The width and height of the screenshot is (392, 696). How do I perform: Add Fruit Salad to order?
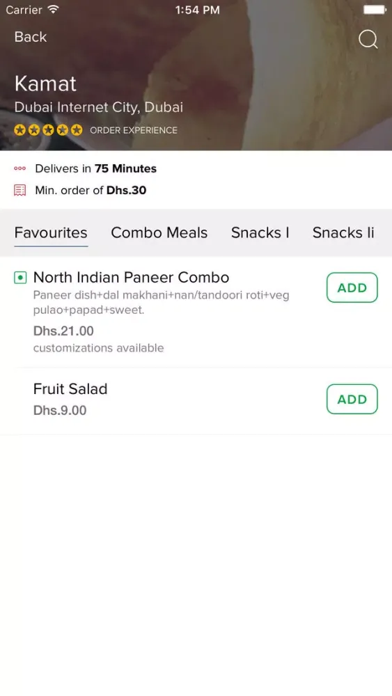coord(352,399)
